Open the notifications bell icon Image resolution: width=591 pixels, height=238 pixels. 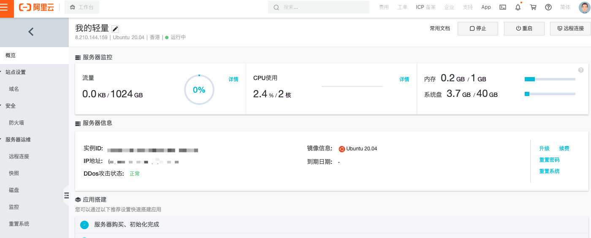point(518,7)
